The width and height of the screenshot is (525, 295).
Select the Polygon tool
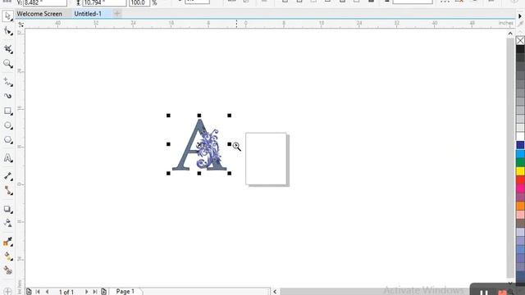(7, 140)
